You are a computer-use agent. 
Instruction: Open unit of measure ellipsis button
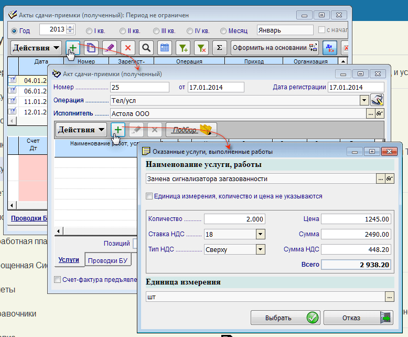tap(389, 297)
